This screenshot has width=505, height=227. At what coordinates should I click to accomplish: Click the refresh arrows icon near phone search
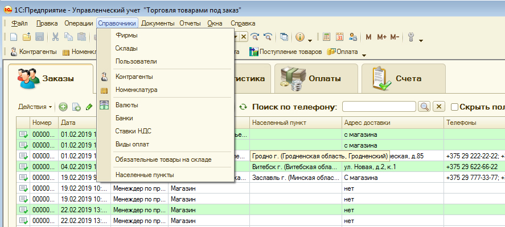coord(243,107)
